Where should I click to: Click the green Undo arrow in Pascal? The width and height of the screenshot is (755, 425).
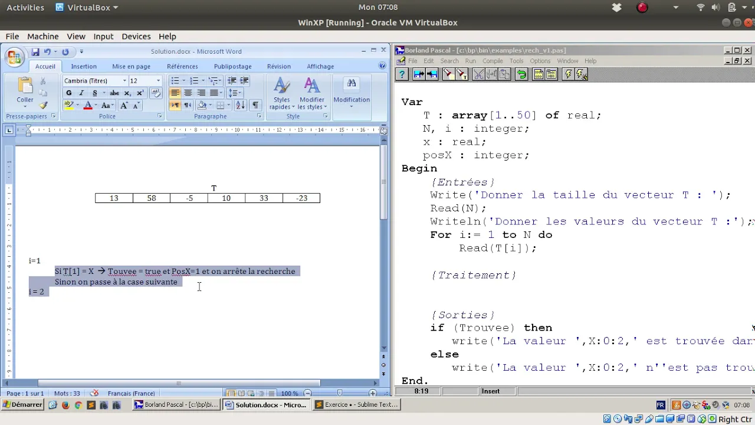click(x=521, y=74)
